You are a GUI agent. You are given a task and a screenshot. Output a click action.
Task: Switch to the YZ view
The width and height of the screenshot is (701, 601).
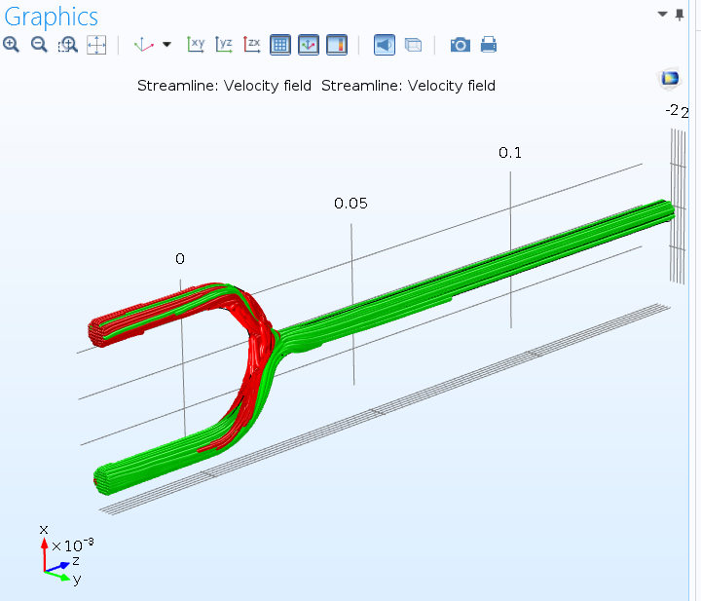[225, 45]
